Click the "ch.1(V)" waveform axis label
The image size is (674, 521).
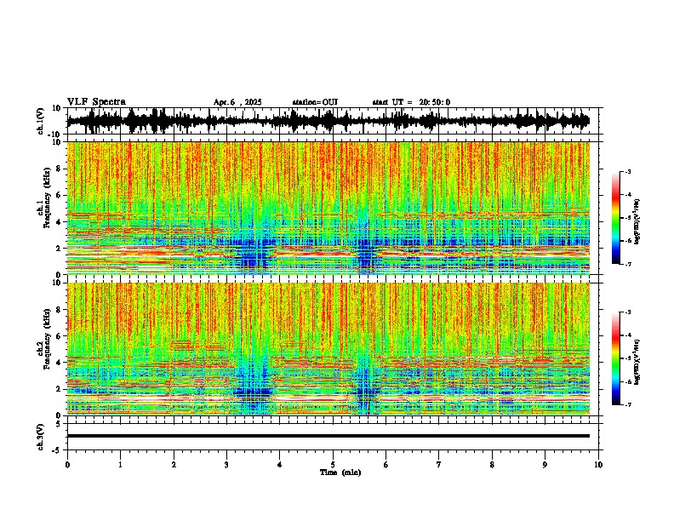pyautogui.click(x=42, y=121)
